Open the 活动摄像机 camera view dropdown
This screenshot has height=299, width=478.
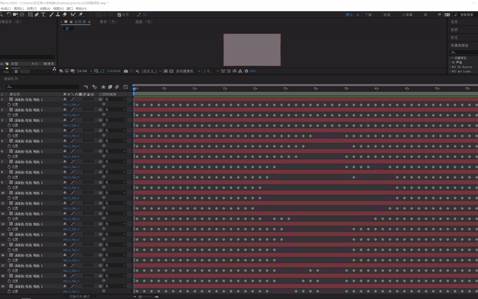pos(188,71)
